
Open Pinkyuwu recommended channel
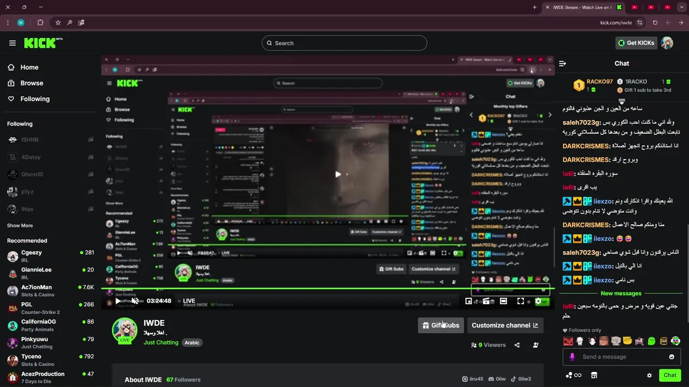(x=51, y=342)
